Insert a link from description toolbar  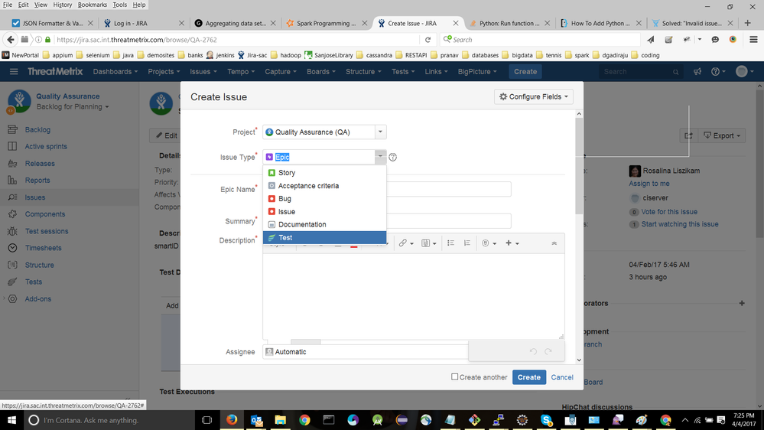(406, 243)
